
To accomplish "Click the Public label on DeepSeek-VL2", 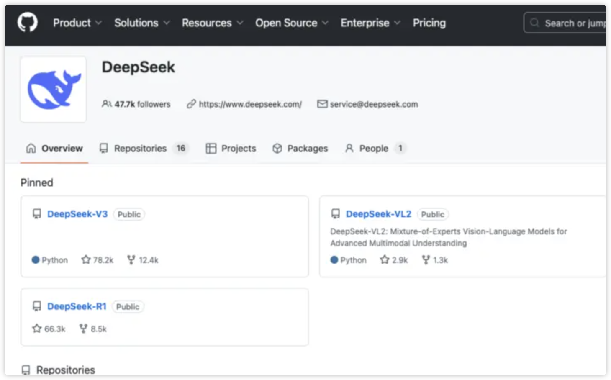I will pyautogui.click(x=433, y=214).
